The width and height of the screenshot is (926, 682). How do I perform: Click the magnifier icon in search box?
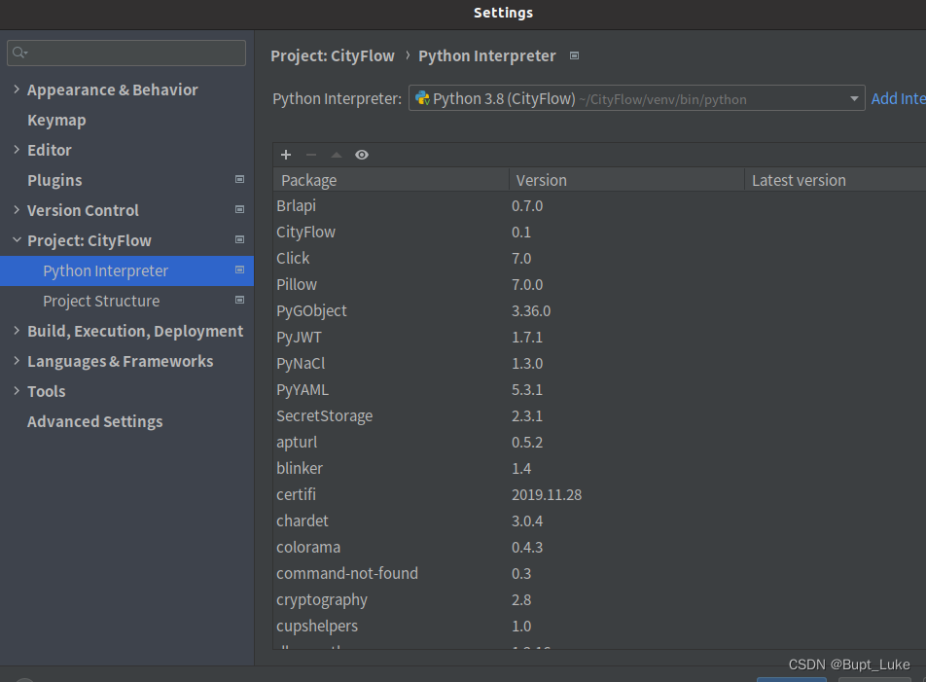coord(19,53)
